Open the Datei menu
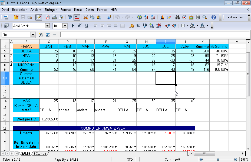This screenshot has width=251, height=162. click(x=5, y=10)
